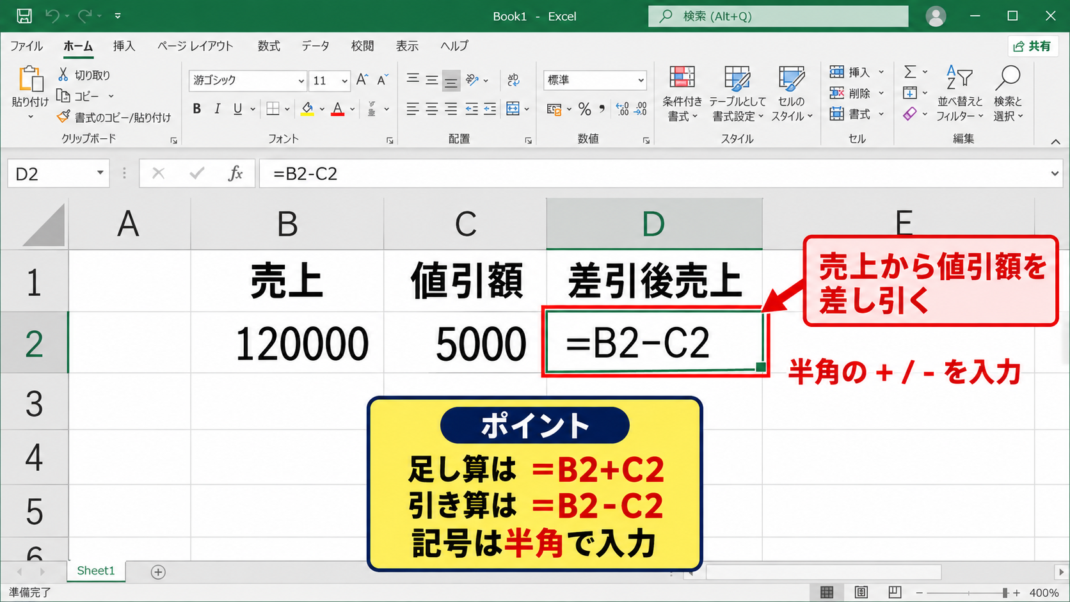Viewport: 1070px width, 602px height.
Task: Click the Save icon in title bar
Action: (x=24, y=16)
